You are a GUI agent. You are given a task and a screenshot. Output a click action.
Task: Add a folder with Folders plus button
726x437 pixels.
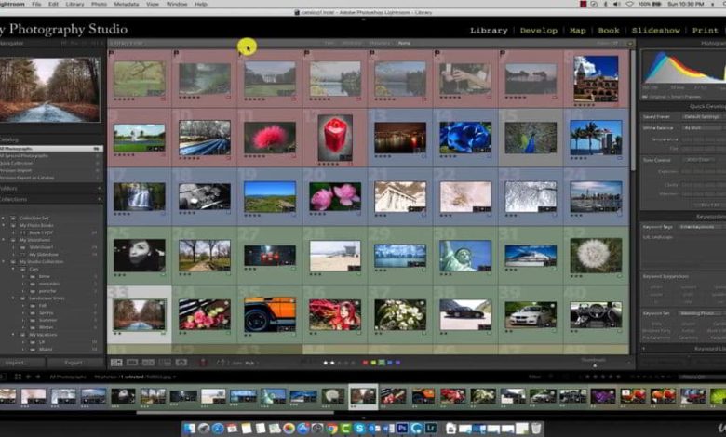click(x=99, y=189)
